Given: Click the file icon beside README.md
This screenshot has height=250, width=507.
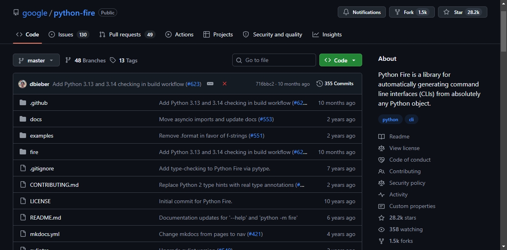Looking at the screenshot, I should pyautogui.click(x=23, y=218).
